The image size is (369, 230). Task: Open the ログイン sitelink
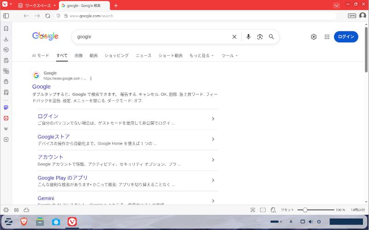point(48,116)
